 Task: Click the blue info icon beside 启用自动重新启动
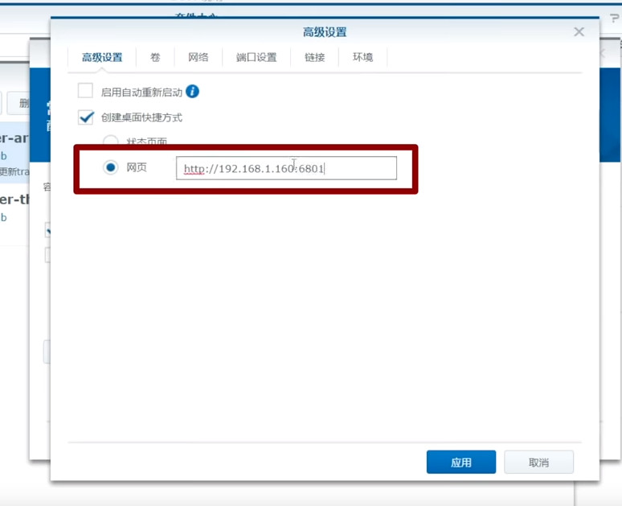(193, 92)
